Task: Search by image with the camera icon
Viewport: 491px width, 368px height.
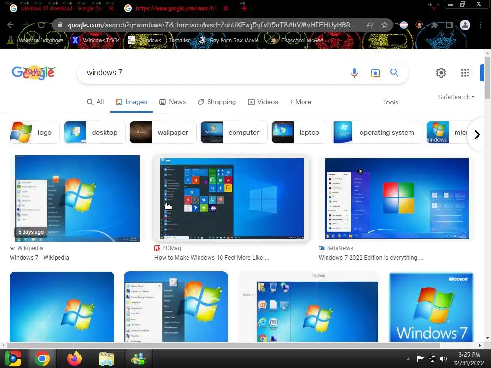Action: pos(375,73)
